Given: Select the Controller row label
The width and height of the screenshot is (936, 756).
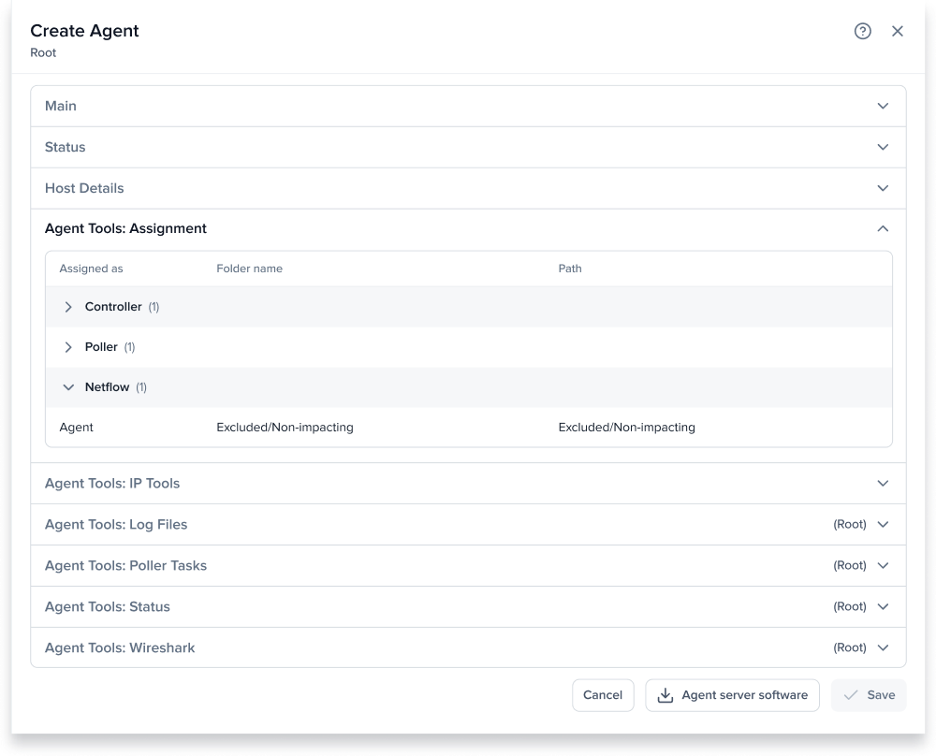Looking at the screenshot, I should click(113, 307).
